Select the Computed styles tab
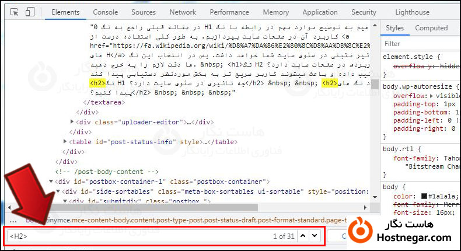 tap(431, 28)
